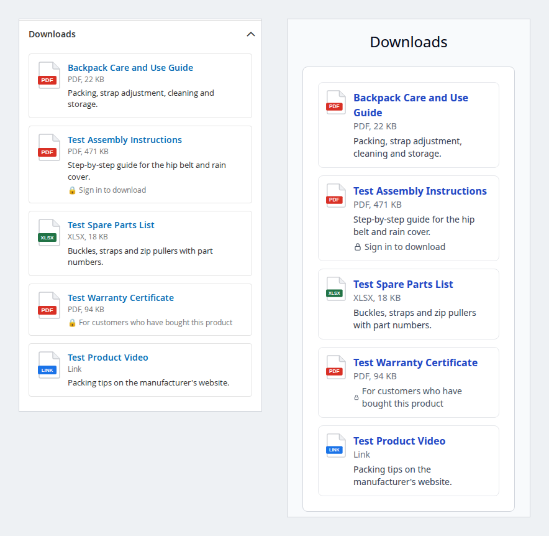
Task: Open 'Backpack Care and Use Guide' link in left panel
Action: pos(130,68)
